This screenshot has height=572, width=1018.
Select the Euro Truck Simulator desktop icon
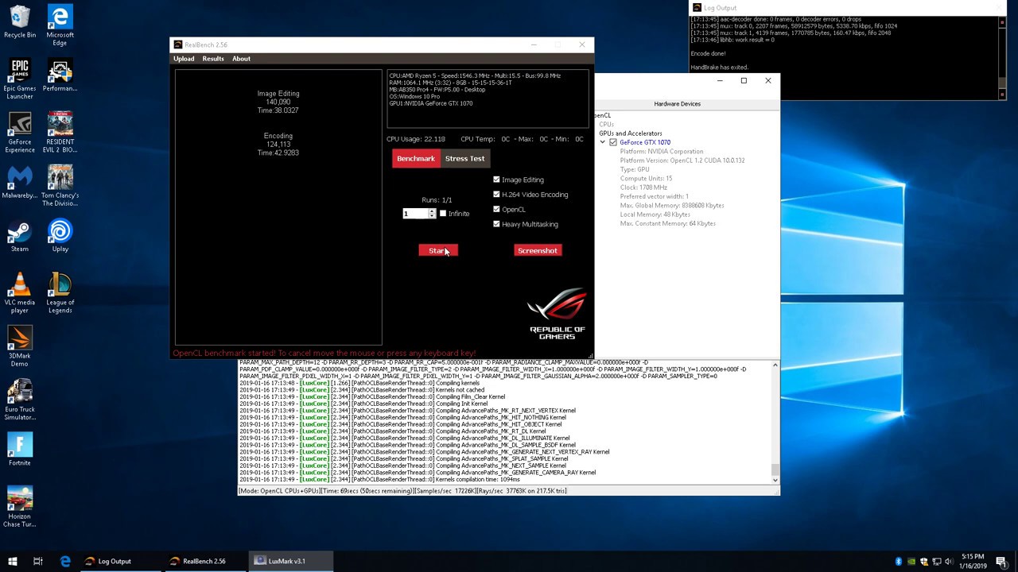coord(20,400)
